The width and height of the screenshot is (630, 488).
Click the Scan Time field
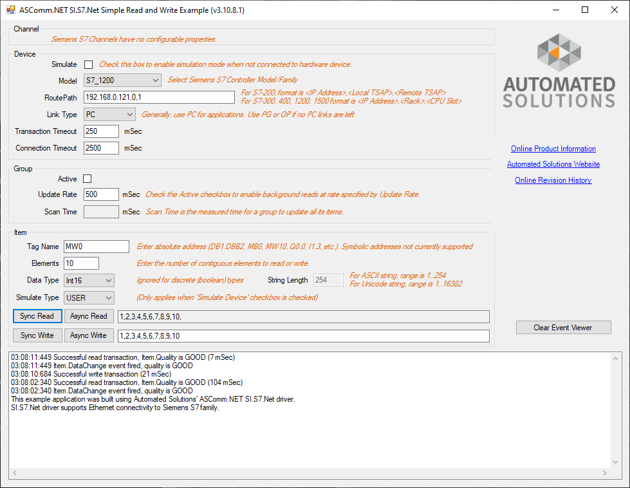[101, 212]
